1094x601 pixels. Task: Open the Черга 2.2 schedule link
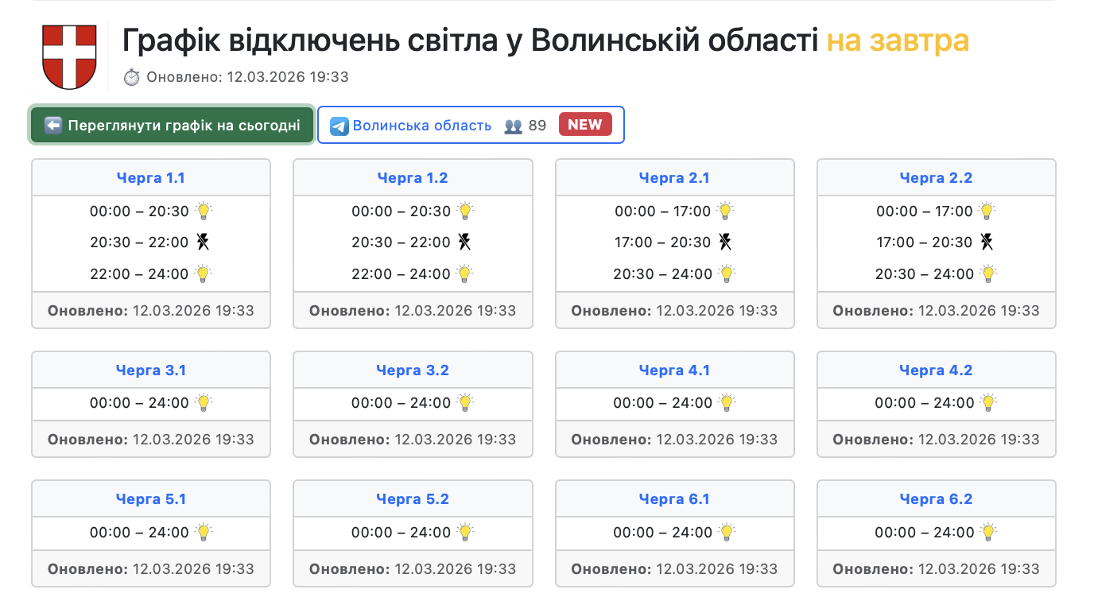tap(936, 178)
